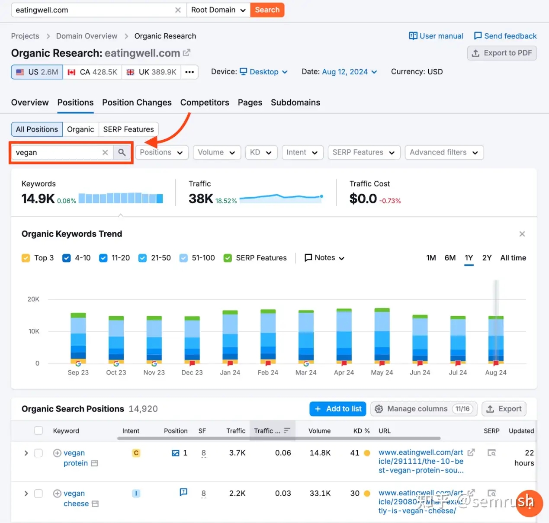
Task: Click add icon beside vegan protein keyword
Action: [57, 453]
